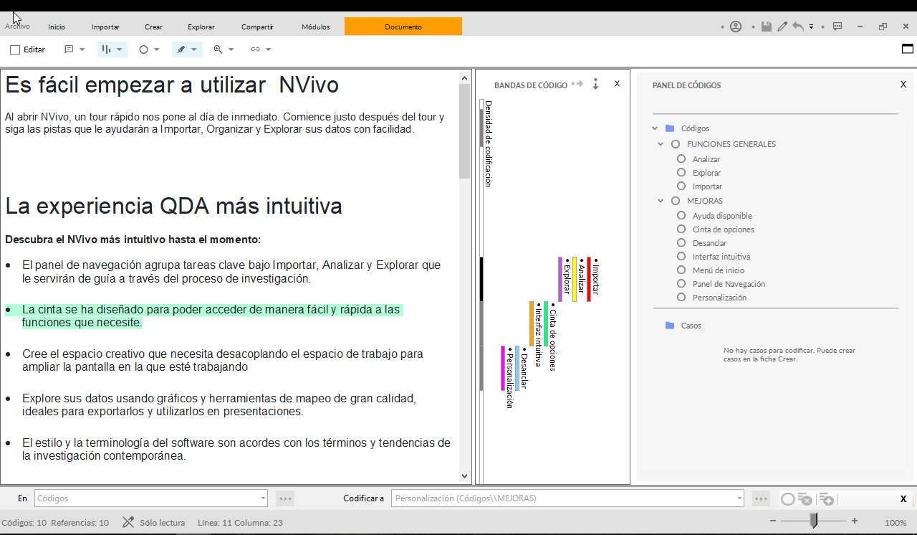Click the magenta Personalización coding stripe
Image resolution: width=917 pixels, height=535 pixels.
(x=503, y=368)
